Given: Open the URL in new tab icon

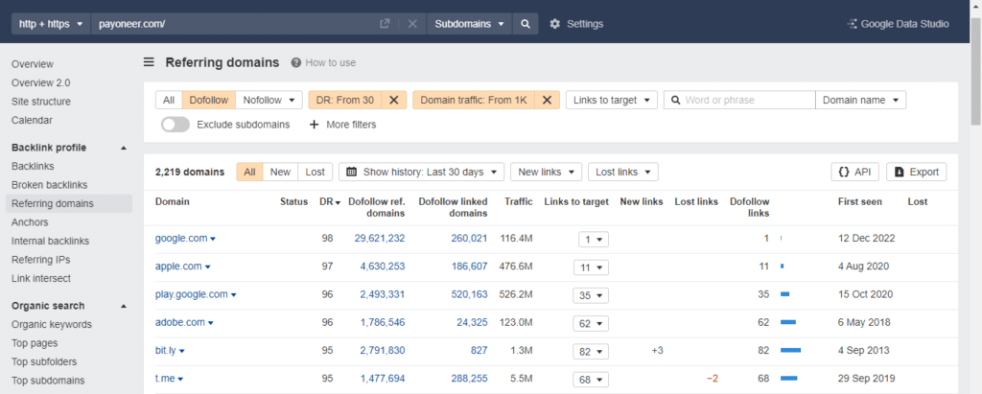Looking at the screenshot, I should click(x=385, y=24).
